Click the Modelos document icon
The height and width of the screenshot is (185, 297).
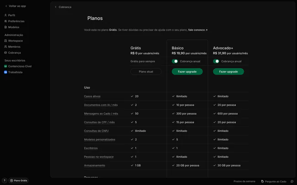5,27
